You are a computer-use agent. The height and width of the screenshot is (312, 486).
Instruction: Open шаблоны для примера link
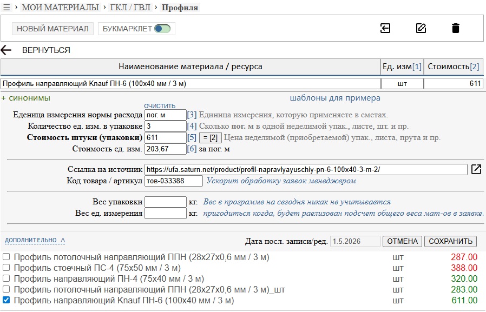[335, 98]
